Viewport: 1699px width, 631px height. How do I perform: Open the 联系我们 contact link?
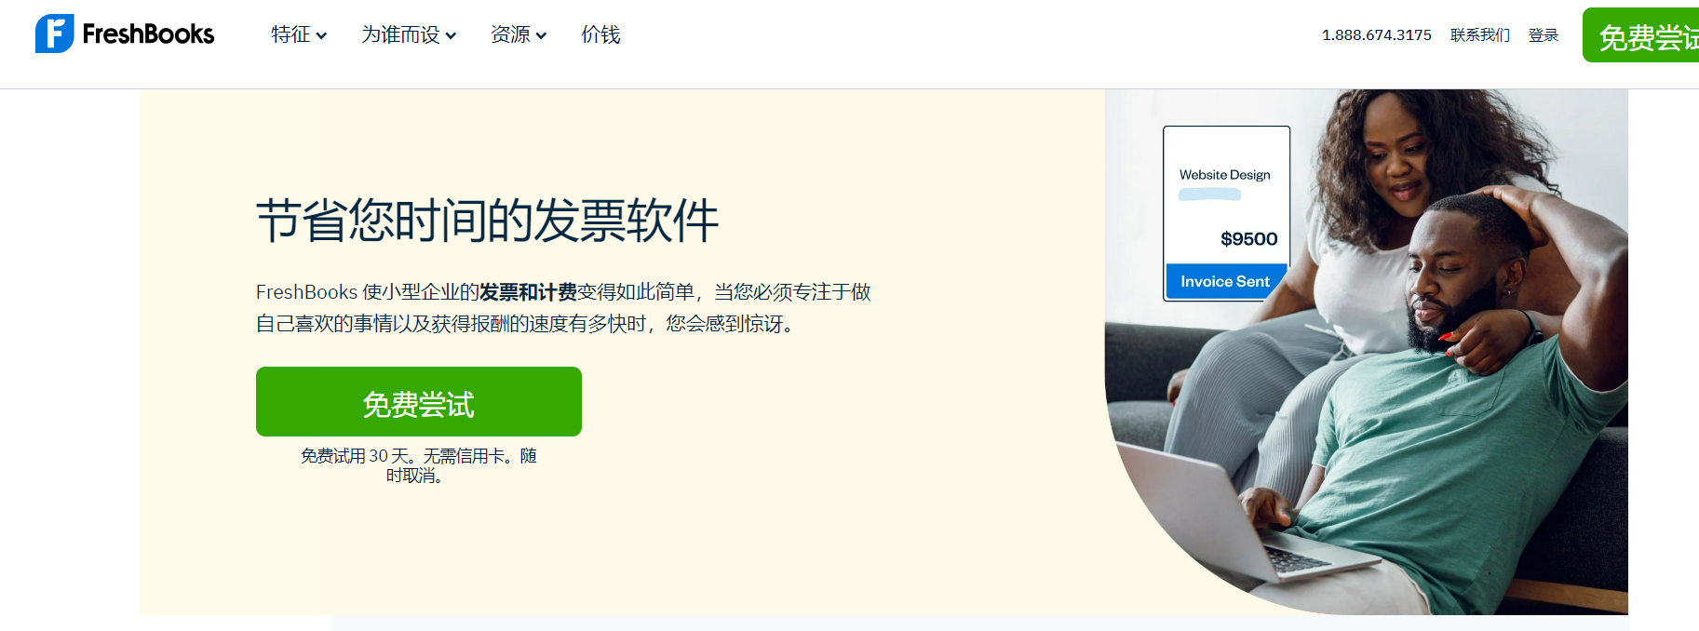(x=1480, y=35)
